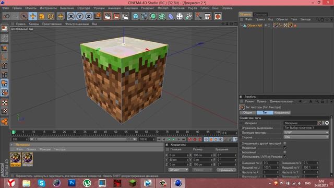This screenshot has width=334, height=188.
Task: Open the Сторона dropdown
Action: click(306, 137)
